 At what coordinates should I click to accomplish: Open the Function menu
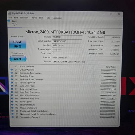pyautogui.click(x=24, y=18)
